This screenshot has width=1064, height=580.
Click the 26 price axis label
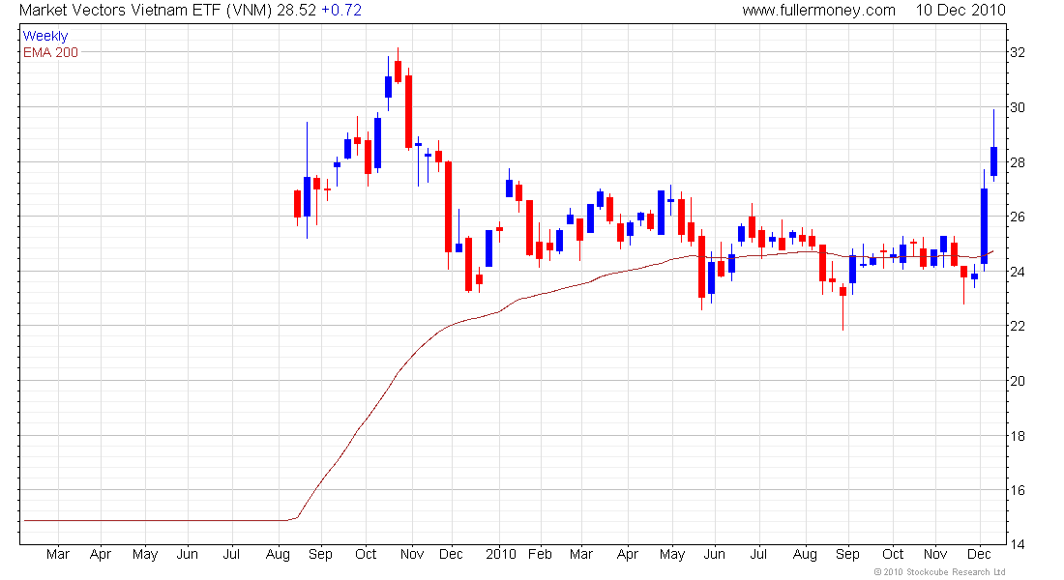tap(1018, 217)
